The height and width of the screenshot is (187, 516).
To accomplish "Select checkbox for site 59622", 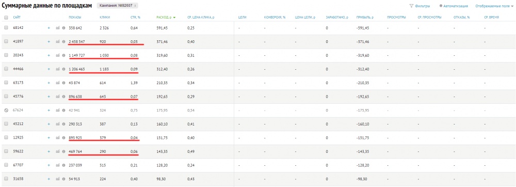I will click(x=6, y=151).
